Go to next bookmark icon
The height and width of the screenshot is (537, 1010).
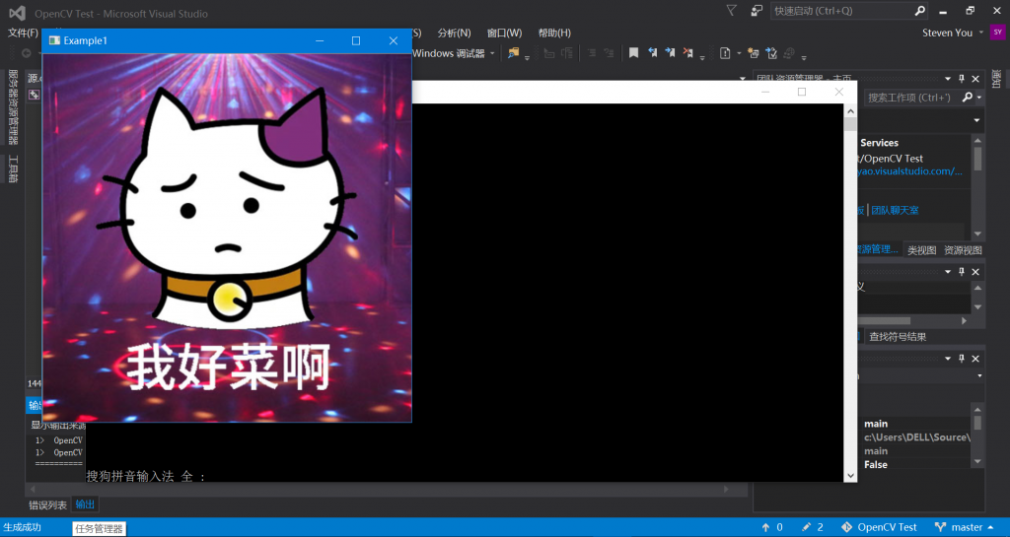(670, 53)
